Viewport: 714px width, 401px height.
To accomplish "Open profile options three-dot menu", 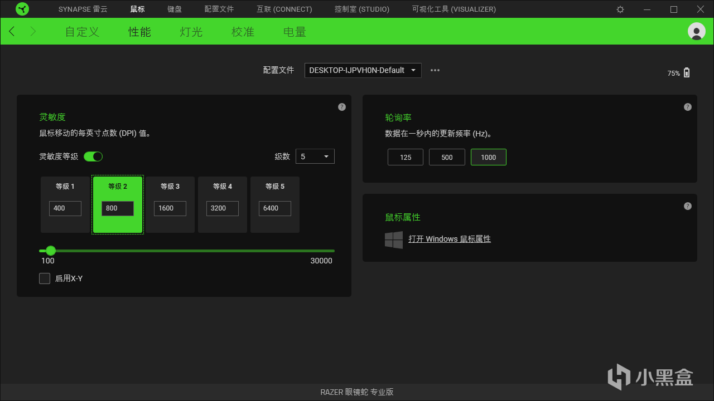I will tap(435, 70).
